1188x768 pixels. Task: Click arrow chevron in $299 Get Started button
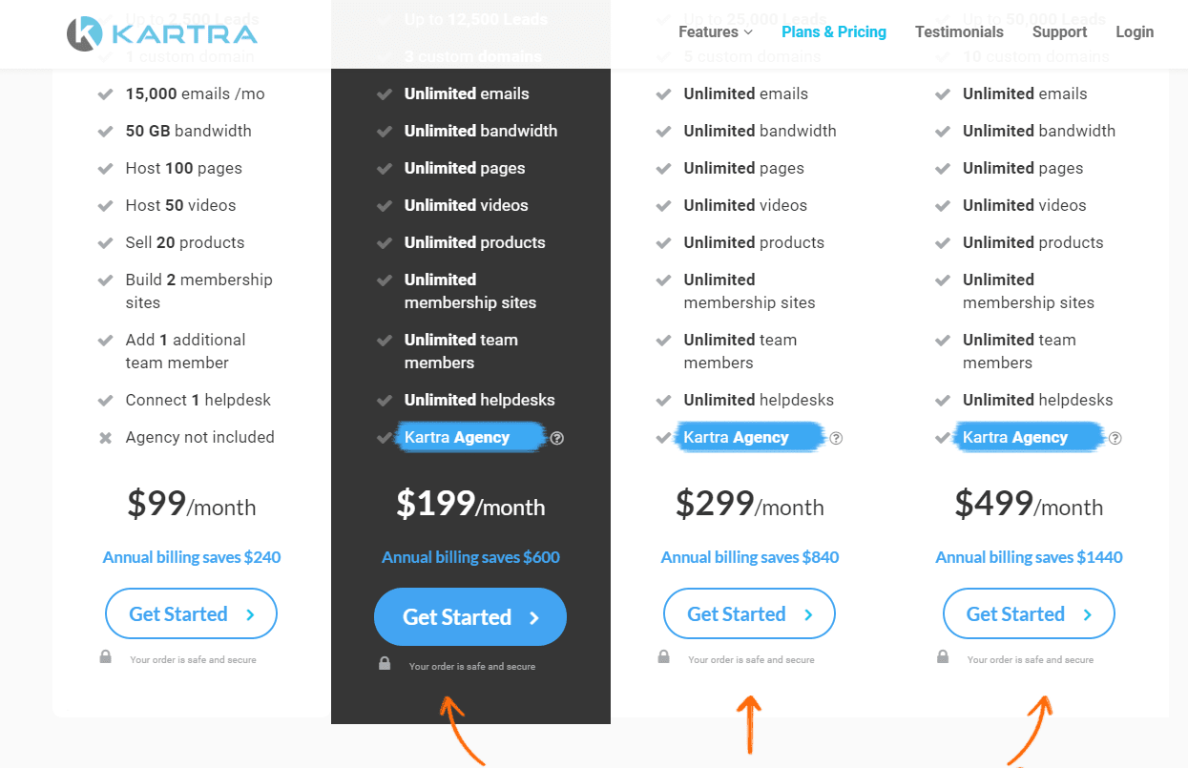point(808,615)
